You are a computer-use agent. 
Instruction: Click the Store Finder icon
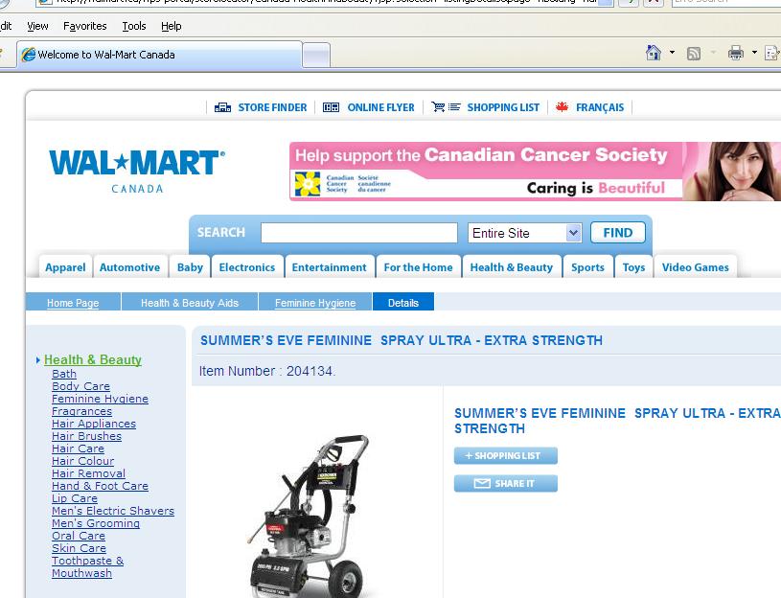point(222,107)
